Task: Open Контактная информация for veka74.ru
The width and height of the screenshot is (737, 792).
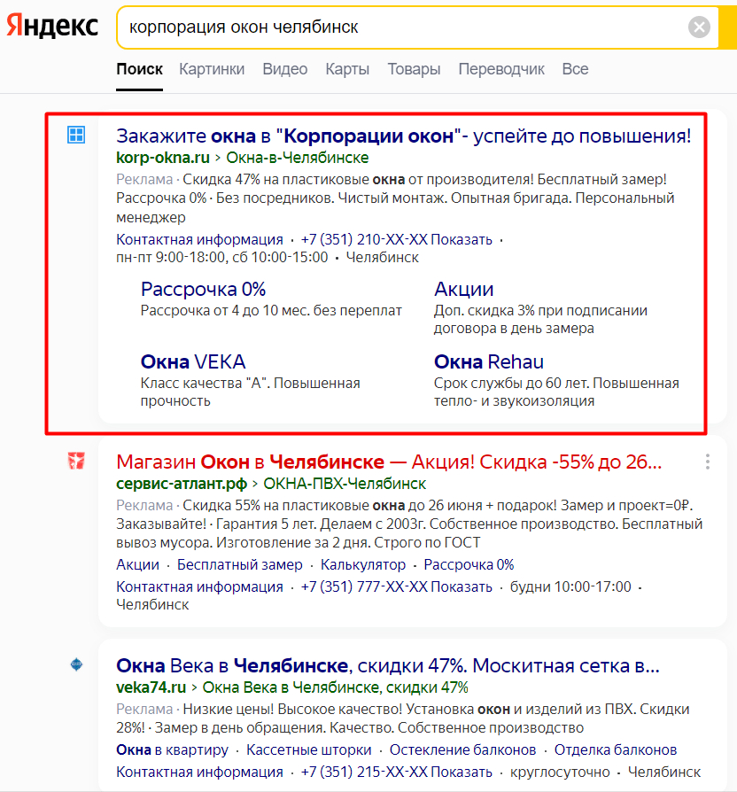Action: coord(199,773)
